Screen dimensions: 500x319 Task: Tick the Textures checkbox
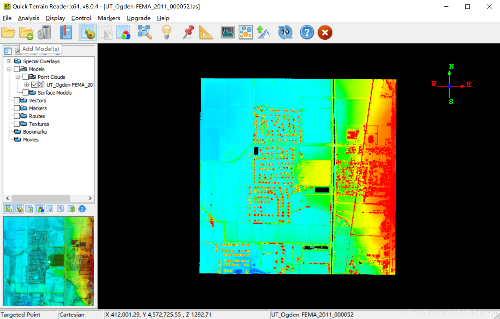click(x=17, y=124)
